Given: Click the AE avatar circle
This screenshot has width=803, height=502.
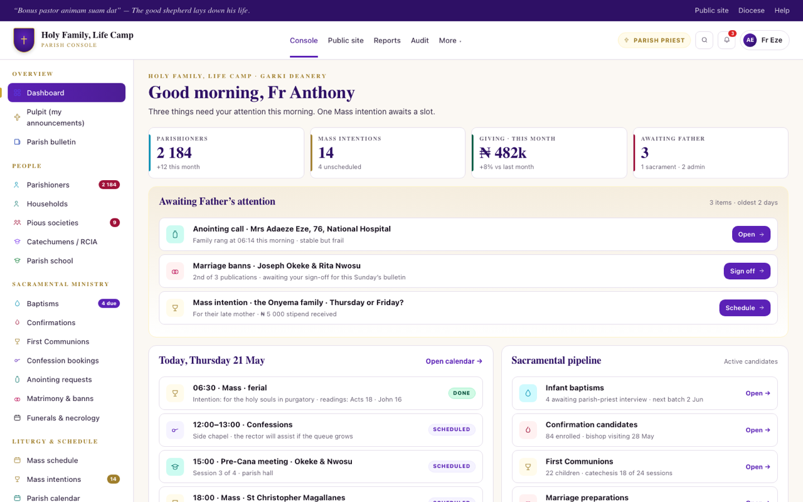Looking at the screenshot, I should [750, 40].
